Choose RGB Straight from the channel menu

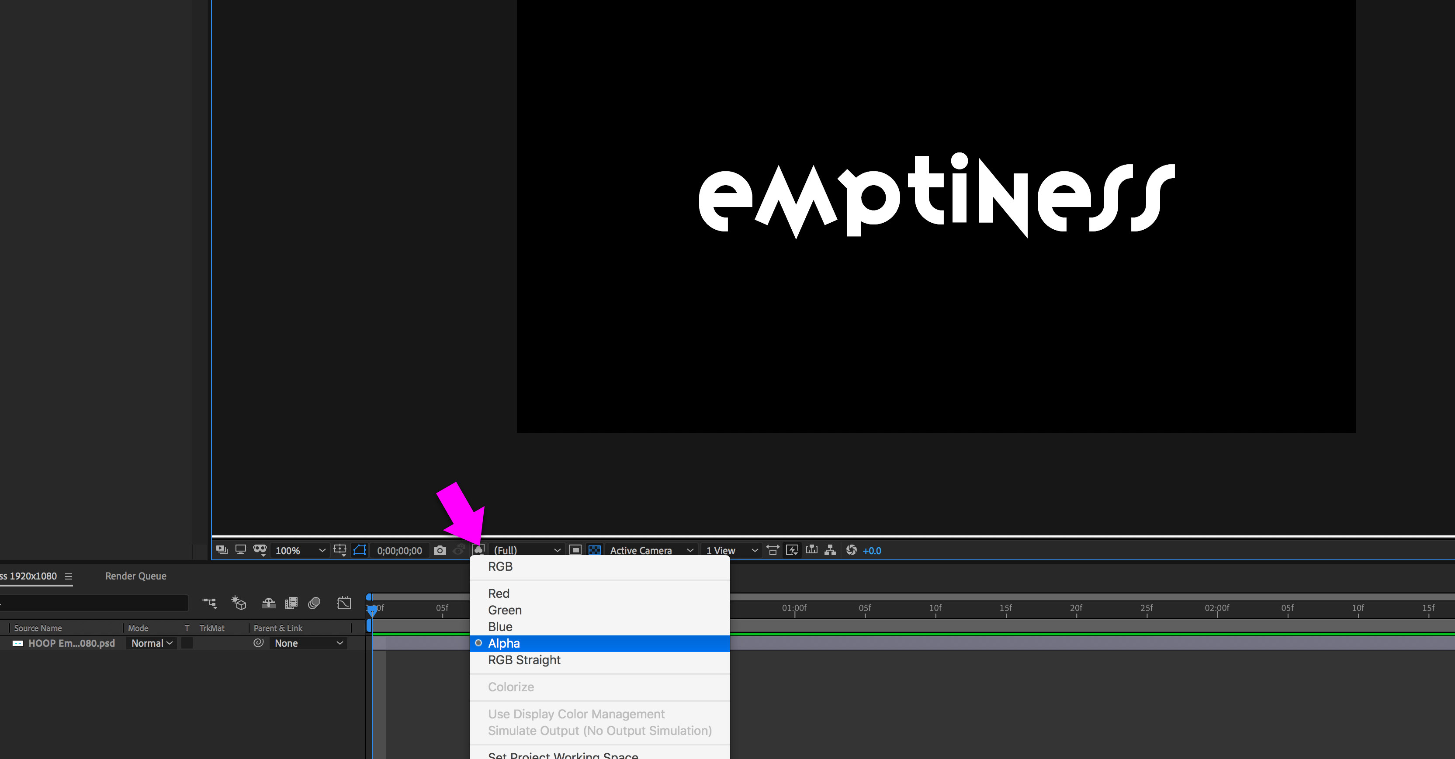pyautogui.click(x=524, y=659)
